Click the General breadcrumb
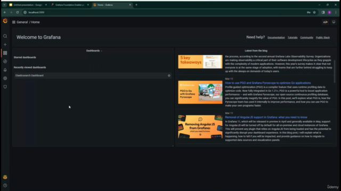 (22, 22)
